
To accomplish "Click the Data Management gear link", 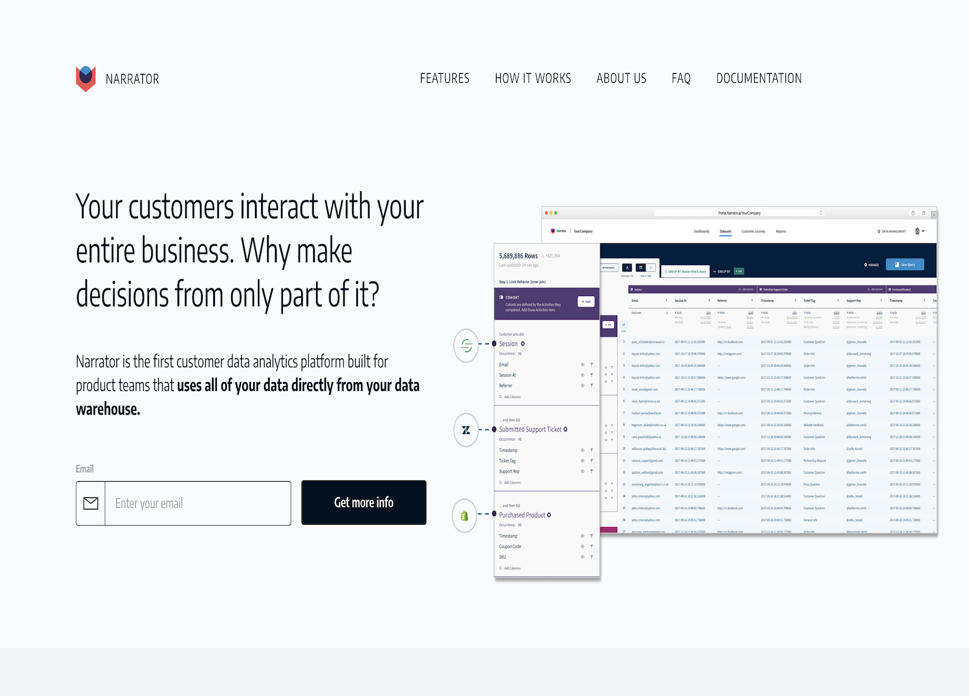I will tap(891, 231).
